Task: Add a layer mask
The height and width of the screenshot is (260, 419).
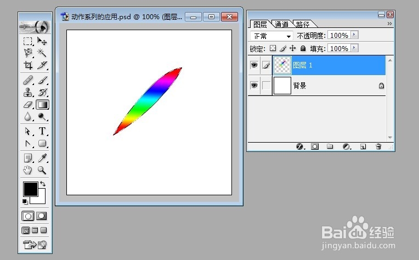Action: tap(315, 146)
